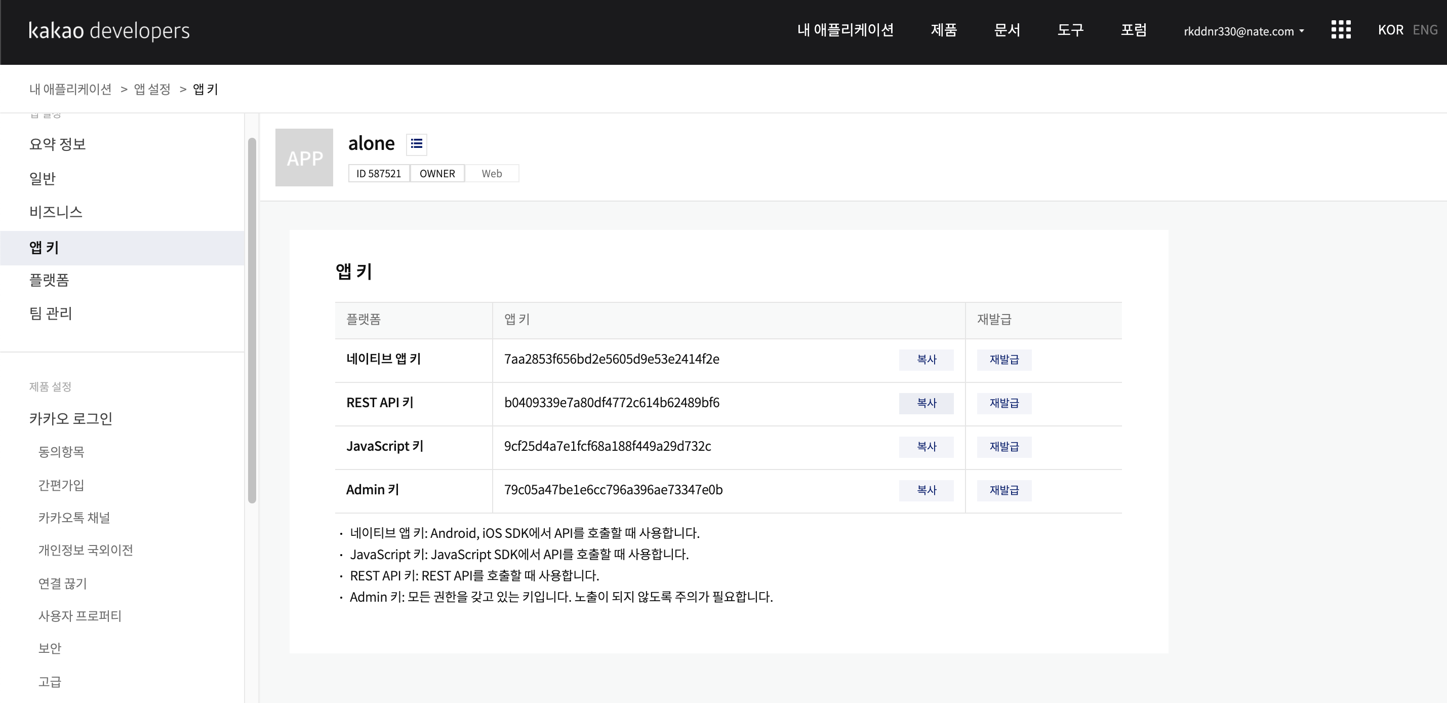The height and width of the screenshot is (703, 1447).
Task: Open 카카오 로그인 product setting
Action: click(71, 419)
